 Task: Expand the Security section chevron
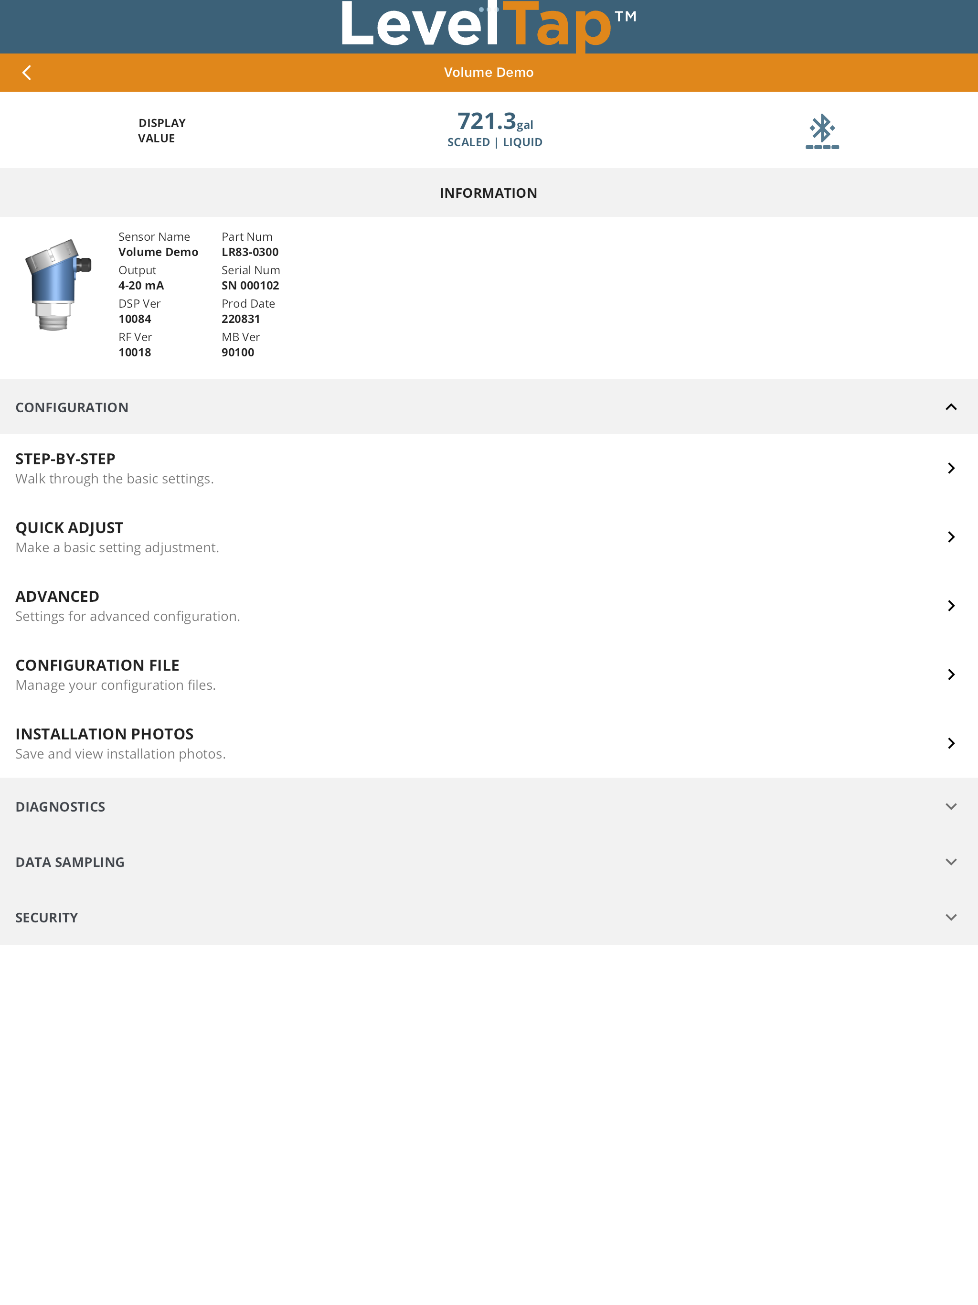tap(951, 918)
